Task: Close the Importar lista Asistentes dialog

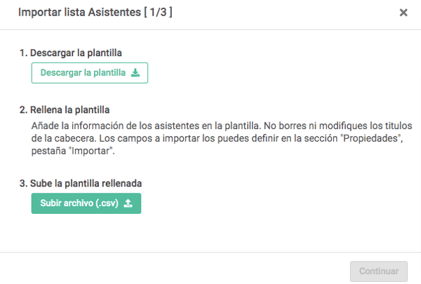Action: [403, 13]
